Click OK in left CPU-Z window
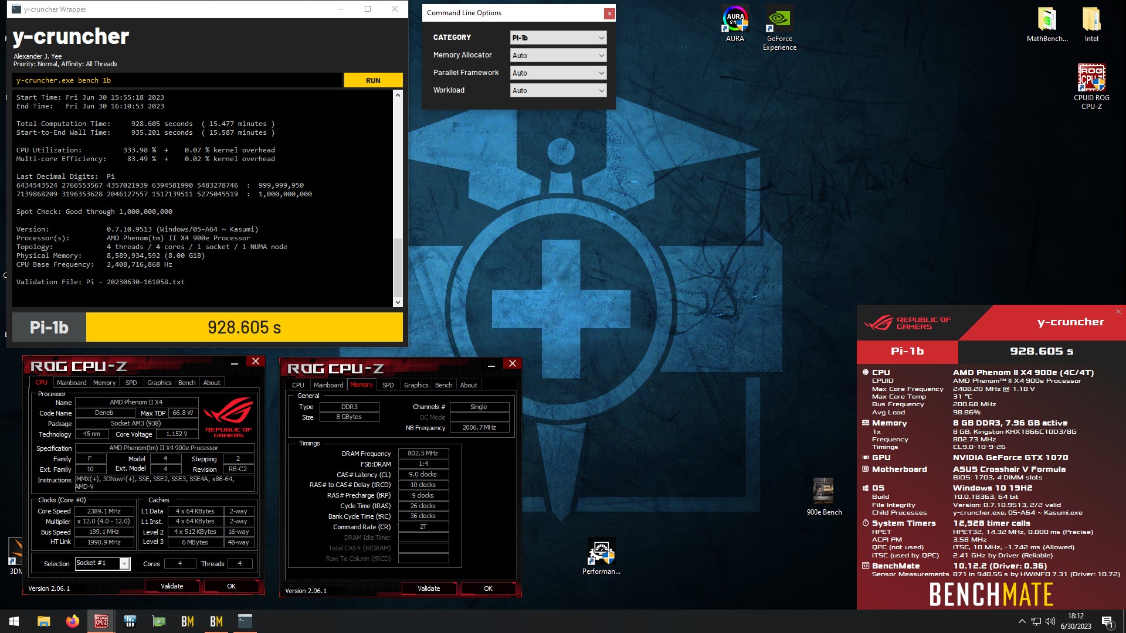Image resolution: width=1126 pixels, height=633 pixels. point(231,586)
